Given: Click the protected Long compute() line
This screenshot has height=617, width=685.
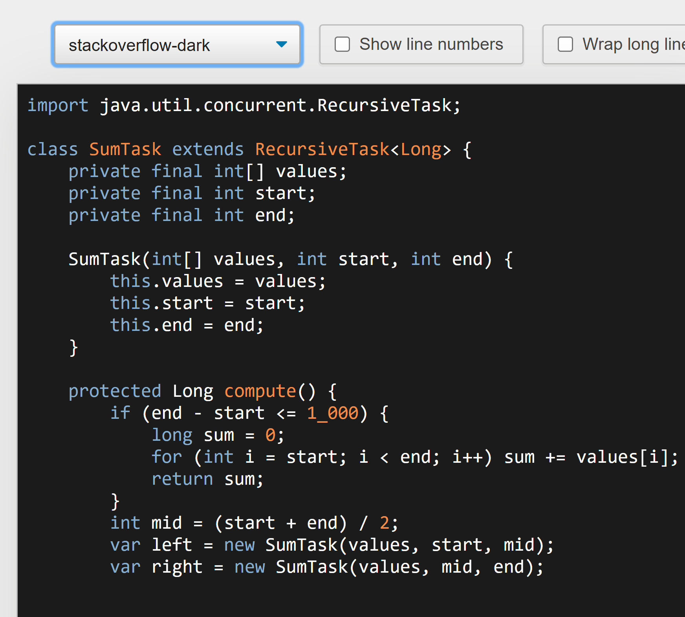Looking at the screenshot, I should (x=203, y=391).
